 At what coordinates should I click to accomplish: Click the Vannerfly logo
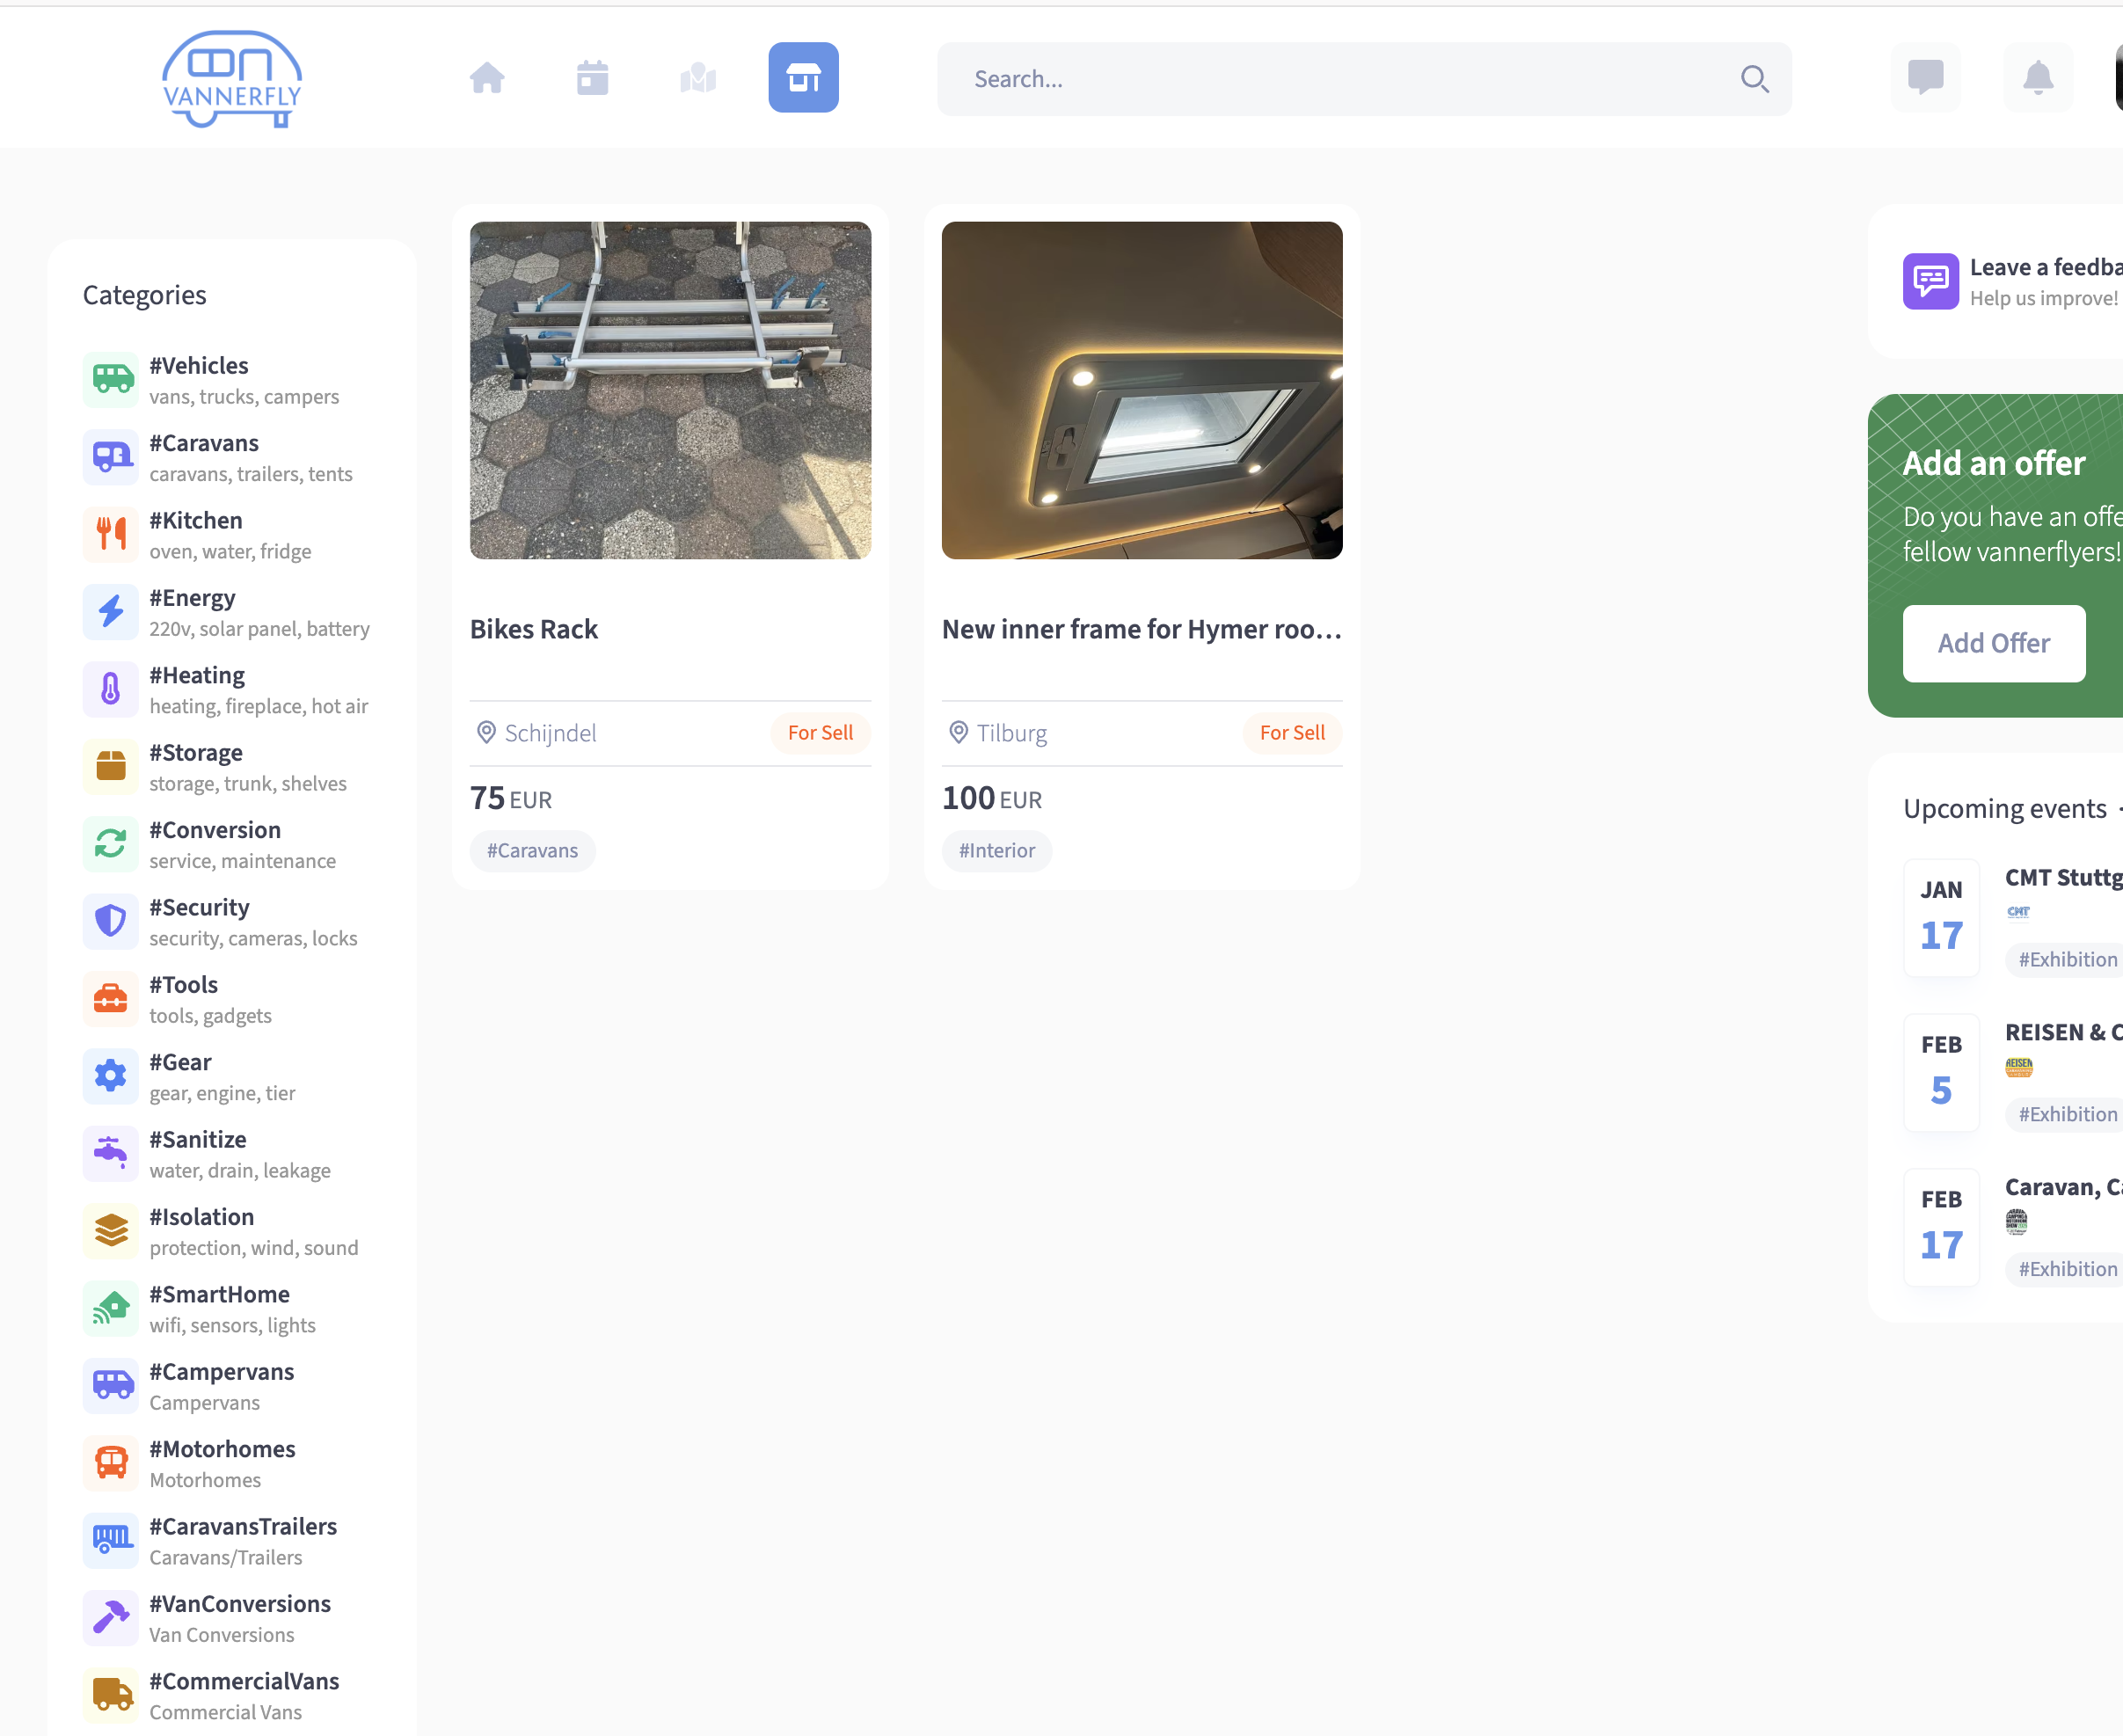(230, 79)
